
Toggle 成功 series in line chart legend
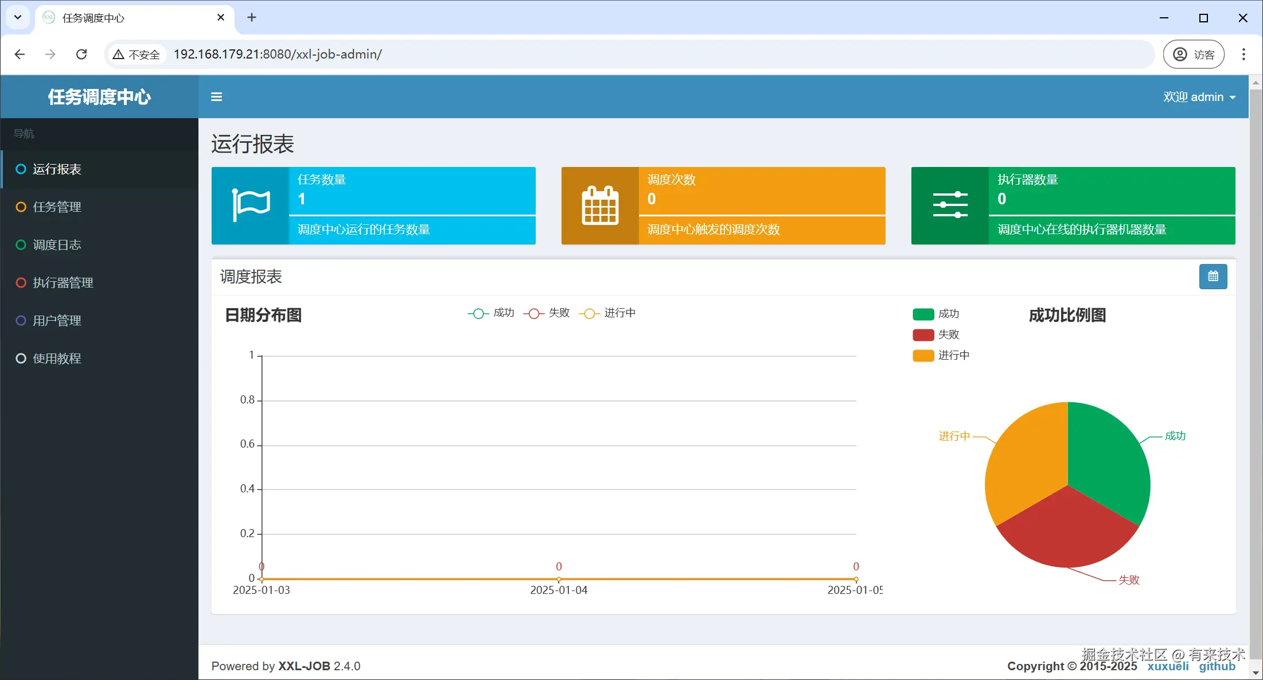(492, 313)
